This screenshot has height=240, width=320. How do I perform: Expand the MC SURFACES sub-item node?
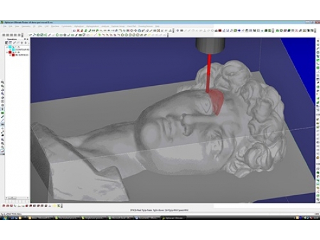tap(10, 55)
